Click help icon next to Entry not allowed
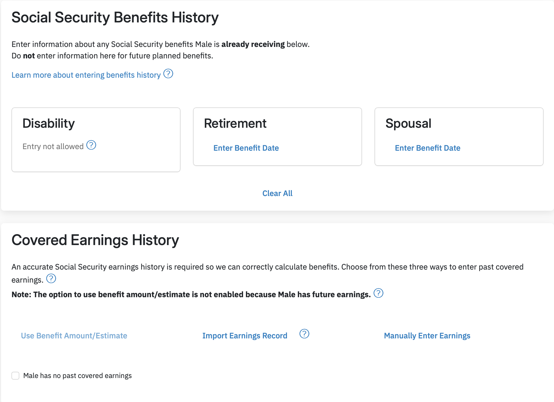 click(x=91, y=145)
